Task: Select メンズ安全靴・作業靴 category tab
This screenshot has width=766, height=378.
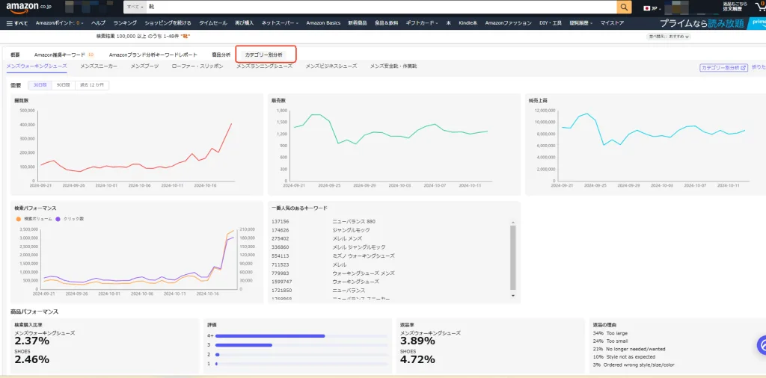Action: pos(393,66)
